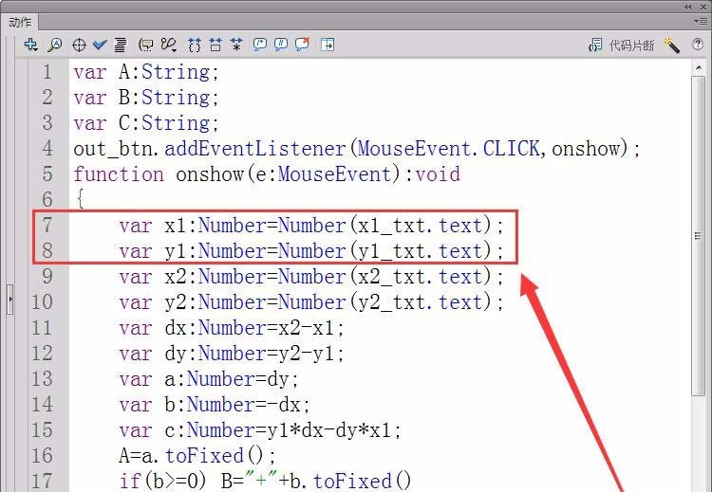Click 'y2_txt.text' on line 10

pyautogui.click(x=420, y=302)
